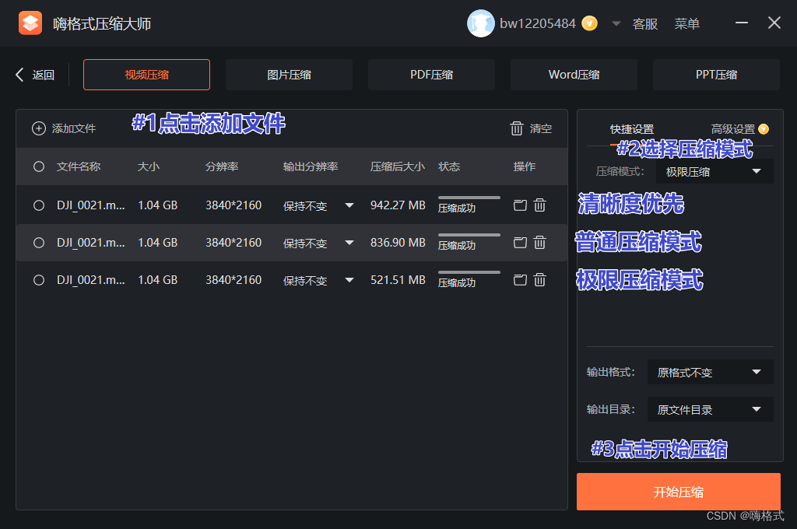The width and height of the screenshot is (797, 529).
Task: Click the VIP badge on 高级设置
Action: pos(764,129)
